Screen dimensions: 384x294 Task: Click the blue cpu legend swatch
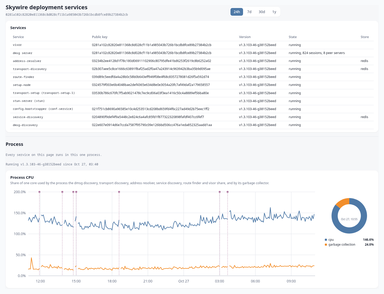point(326,240)
